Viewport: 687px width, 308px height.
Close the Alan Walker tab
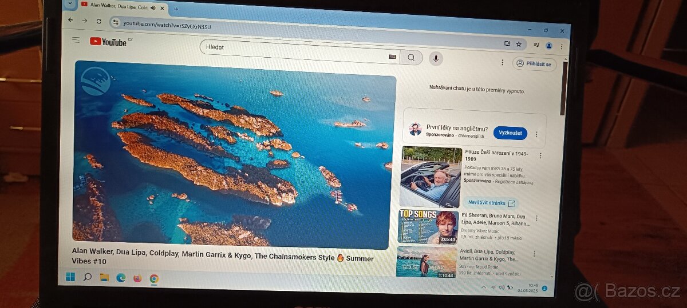(162, 8)
